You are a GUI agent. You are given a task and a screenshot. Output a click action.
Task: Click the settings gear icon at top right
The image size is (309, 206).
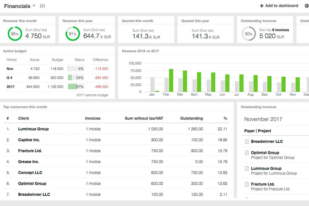click(306, 6)
